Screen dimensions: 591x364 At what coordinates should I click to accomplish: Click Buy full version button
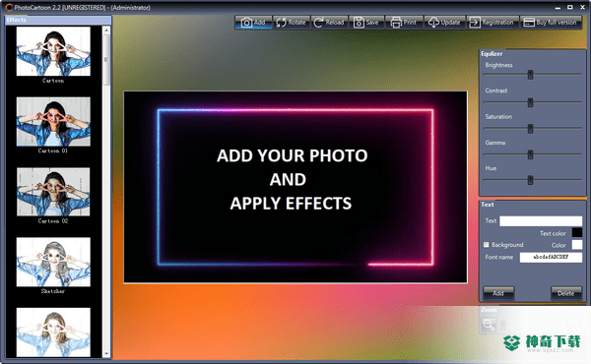551,23
